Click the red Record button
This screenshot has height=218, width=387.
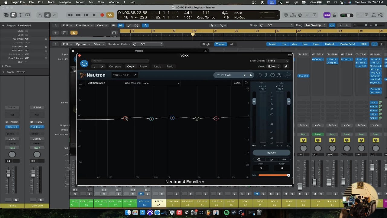(x=102, y=15)
